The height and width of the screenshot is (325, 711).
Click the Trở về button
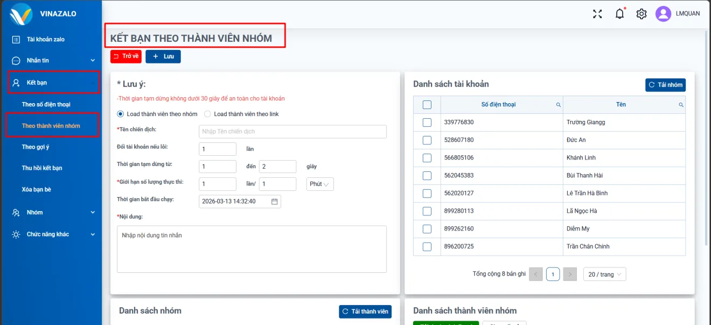(x=126, y=56)
